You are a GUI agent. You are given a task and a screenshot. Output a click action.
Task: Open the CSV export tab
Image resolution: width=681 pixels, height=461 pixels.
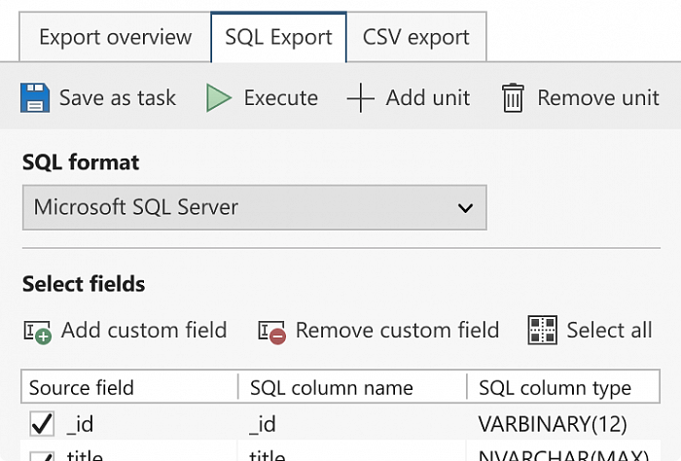tap(415, 38)
